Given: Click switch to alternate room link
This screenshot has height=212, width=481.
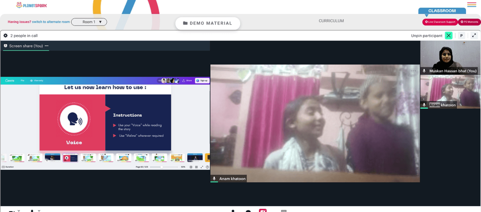Looking at the screenshot, I should [51, 22].
